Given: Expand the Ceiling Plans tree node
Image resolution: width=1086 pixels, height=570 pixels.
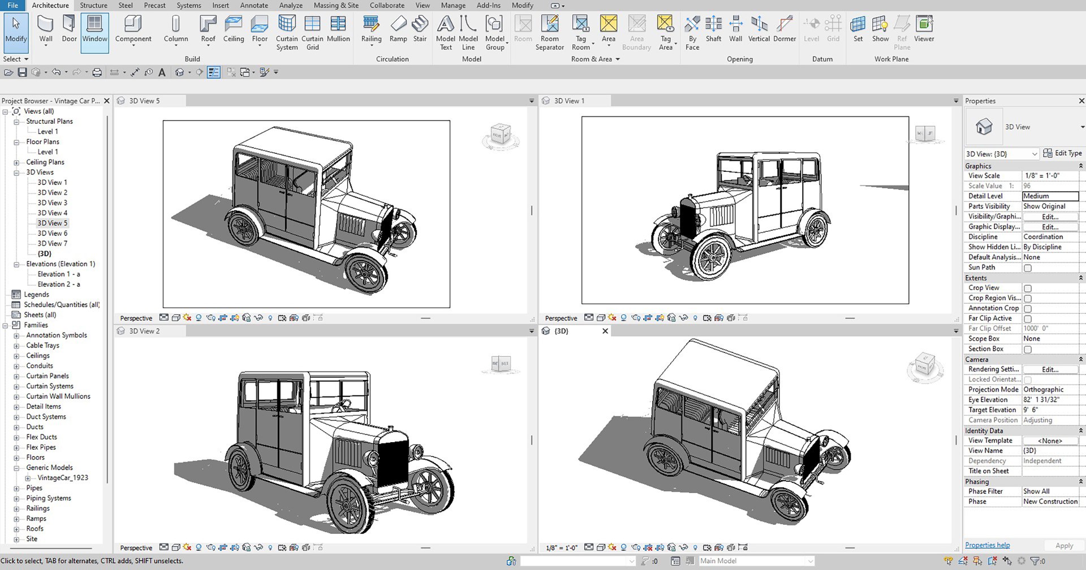Looking at the screenshot, I should tap(16, 163).
